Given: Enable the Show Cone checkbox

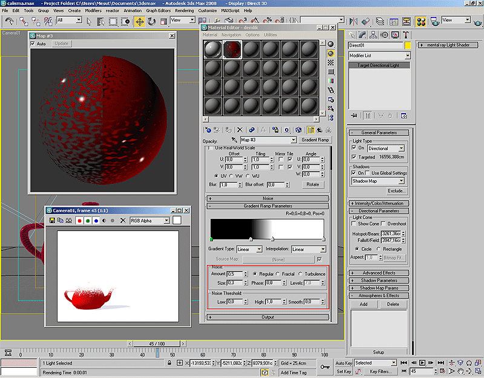Looking at the screenshot, I should pos(355,224).
